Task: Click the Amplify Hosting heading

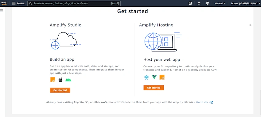Action: (x=156, y=25)
